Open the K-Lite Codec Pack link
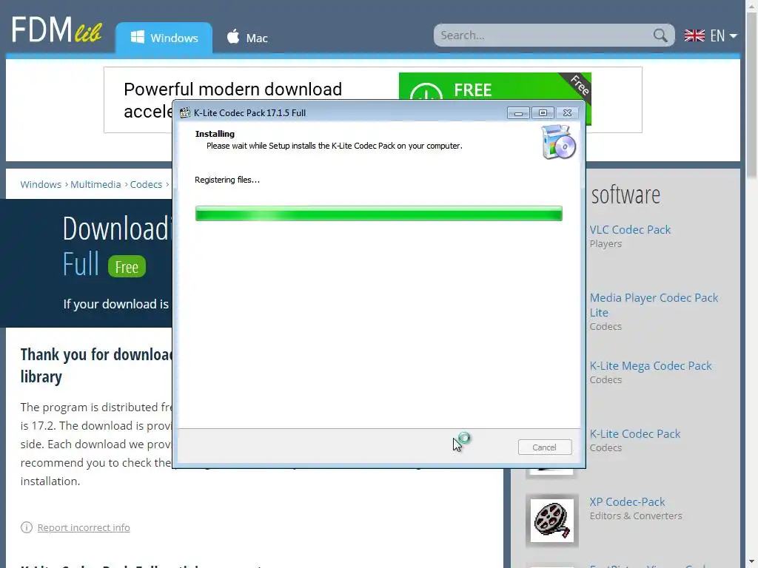 pyautogui.click(x=634, y=433)
